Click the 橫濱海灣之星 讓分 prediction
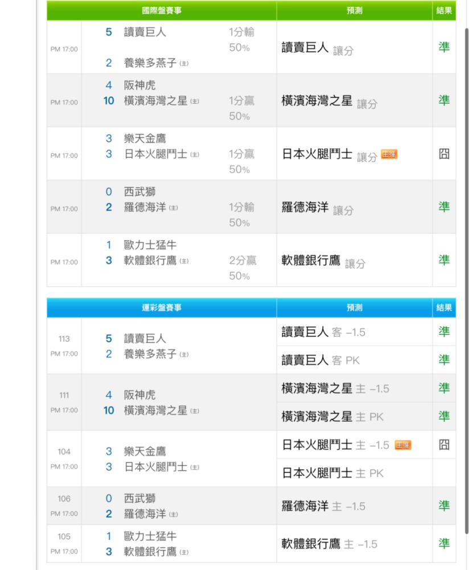The width and height of the screenshot is (472, 570). pos(329,101)
